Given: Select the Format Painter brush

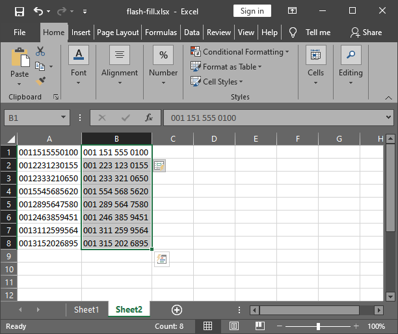Looking at the screenshot, I should click(x=40, y=81).
